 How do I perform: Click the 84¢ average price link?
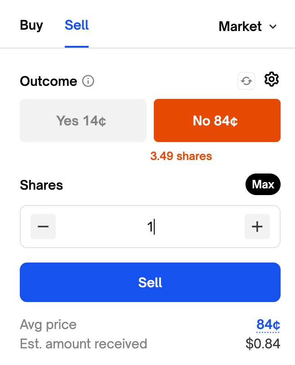(x=268, y=325)
